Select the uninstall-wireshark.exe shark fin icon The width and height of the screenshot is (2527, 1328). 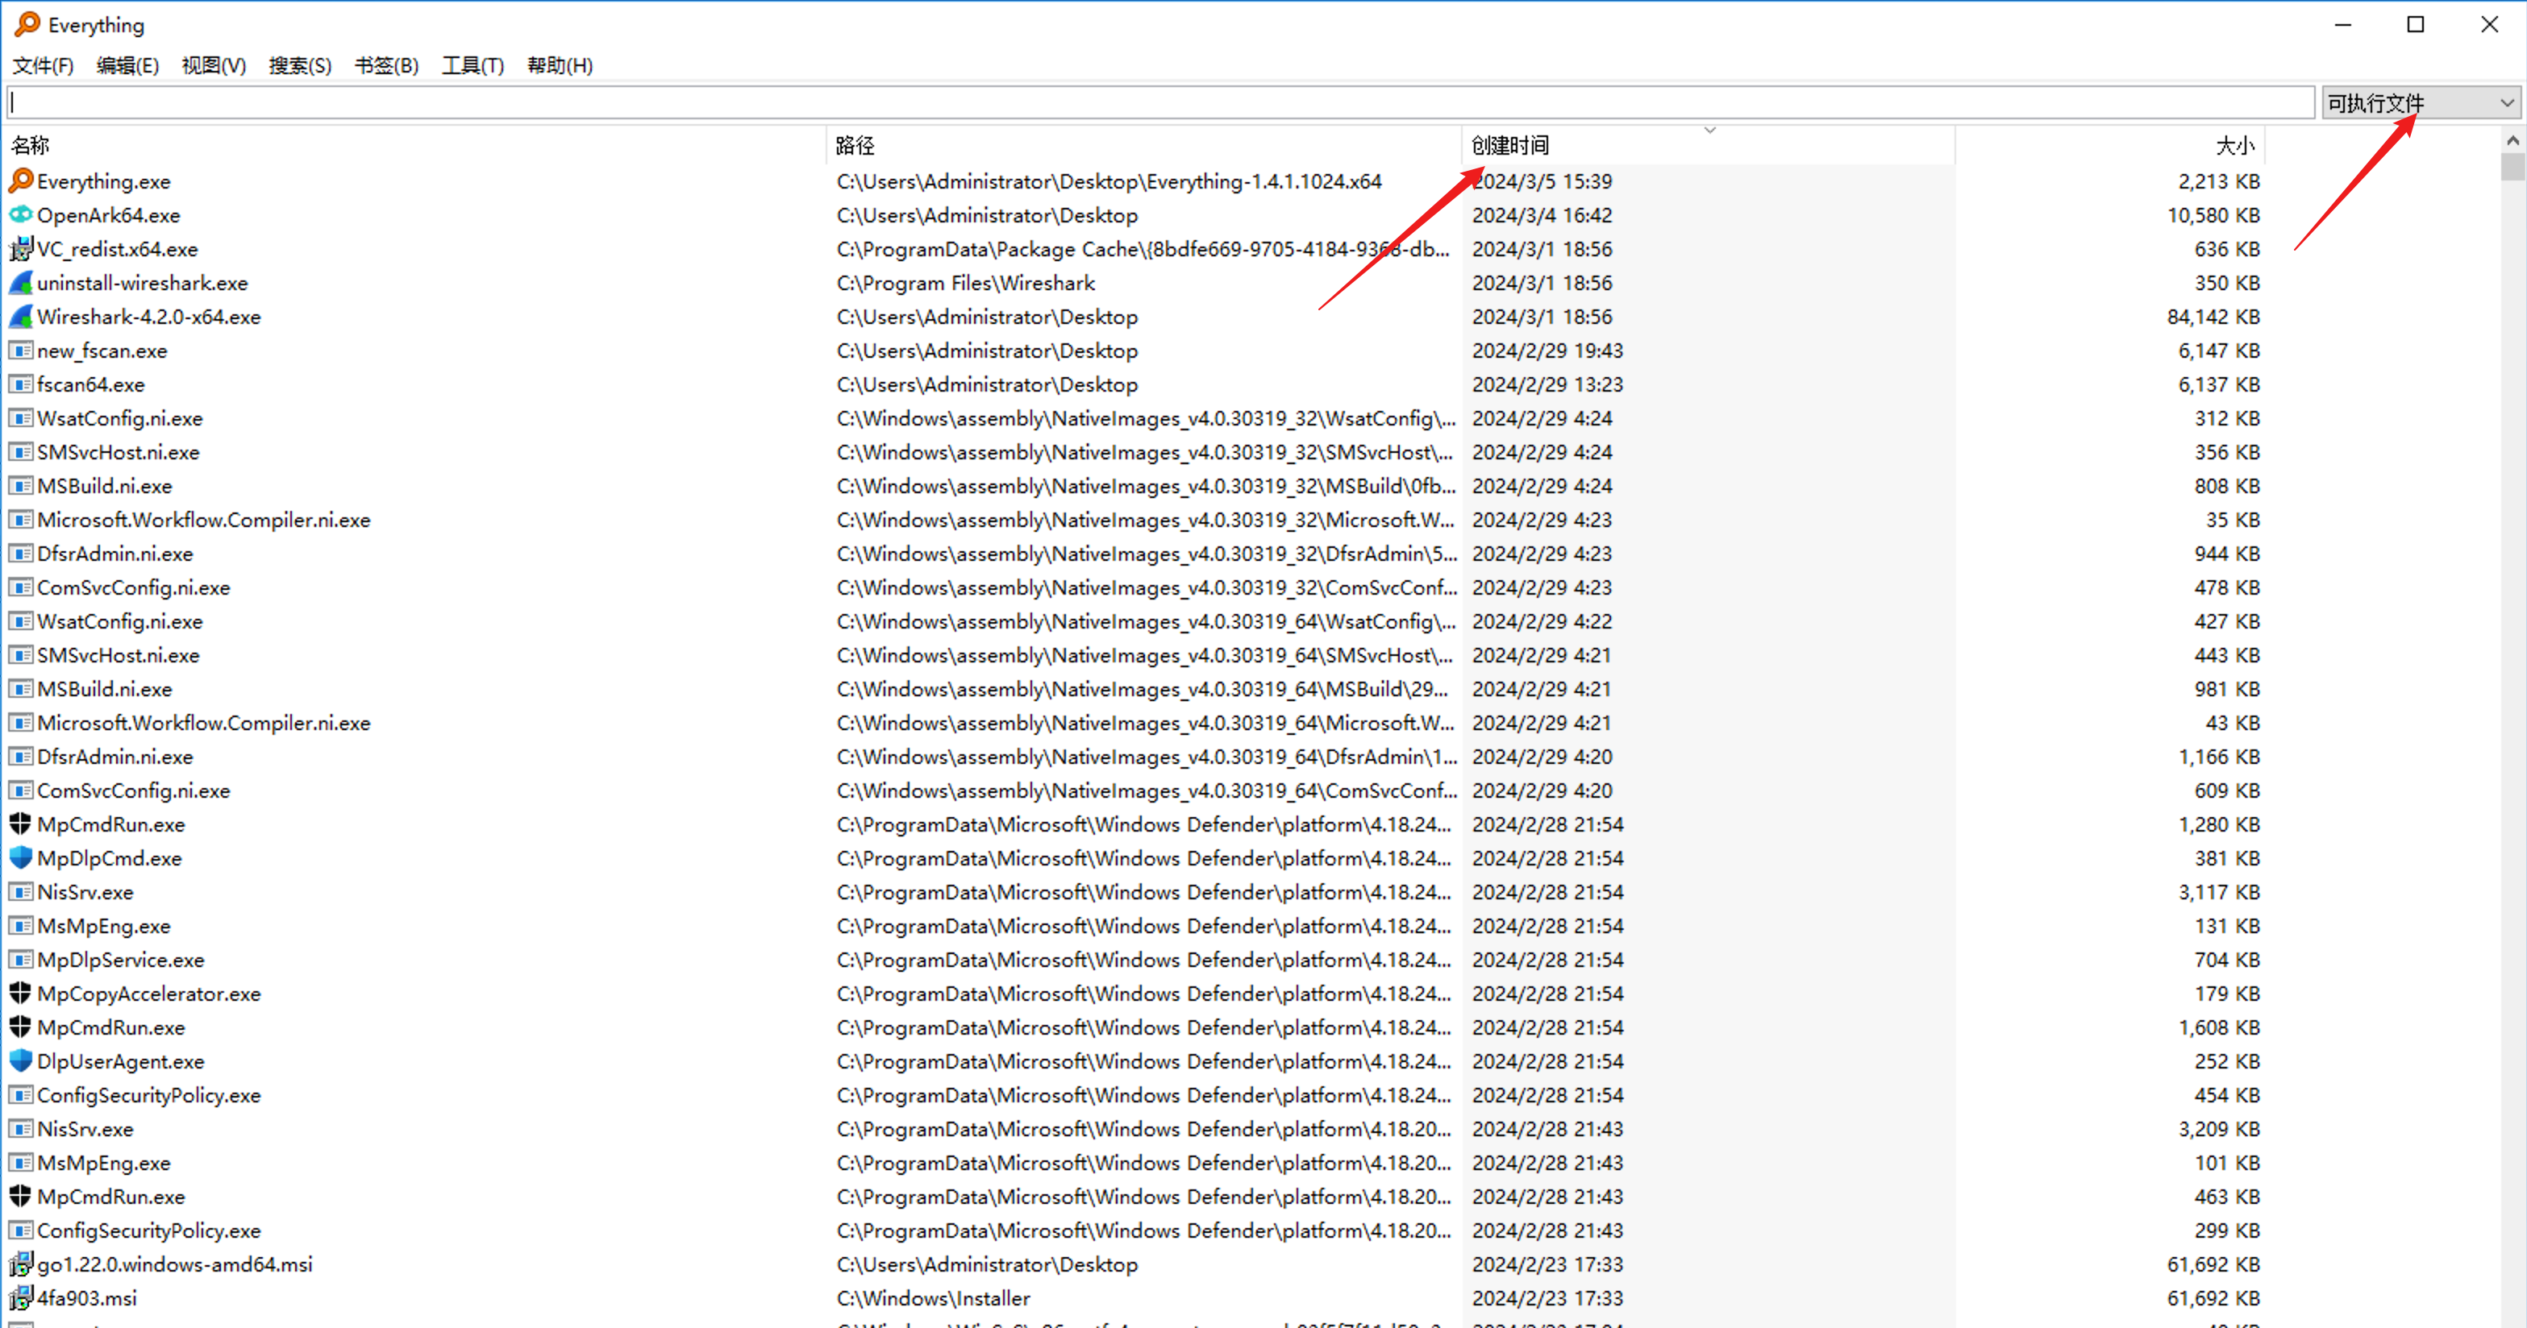(x=21, y=283)
